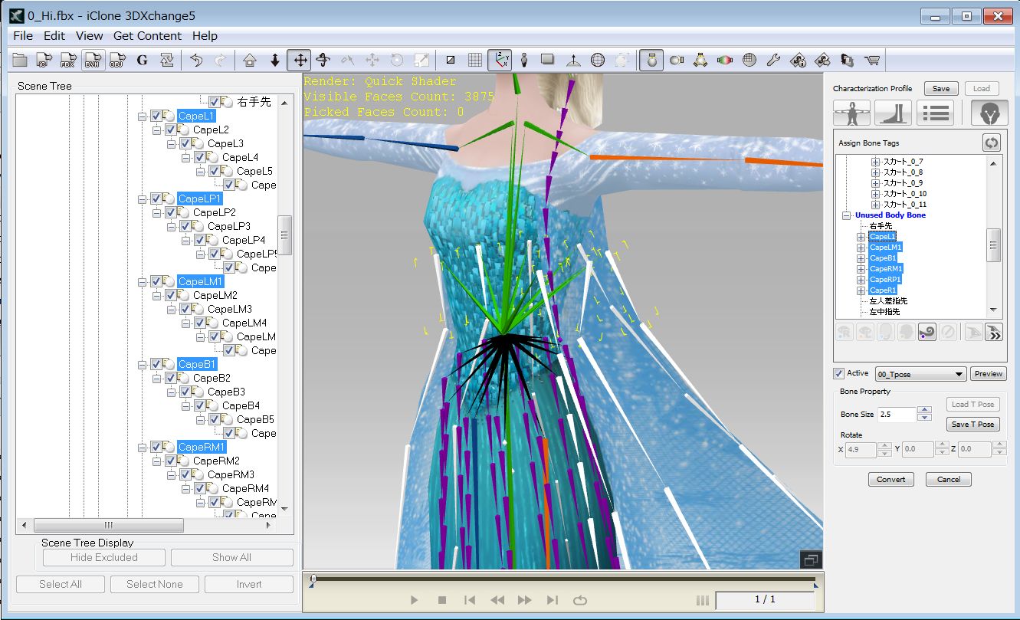Uncheck the CapeL1 checkbox in Scene Tree

156,116
